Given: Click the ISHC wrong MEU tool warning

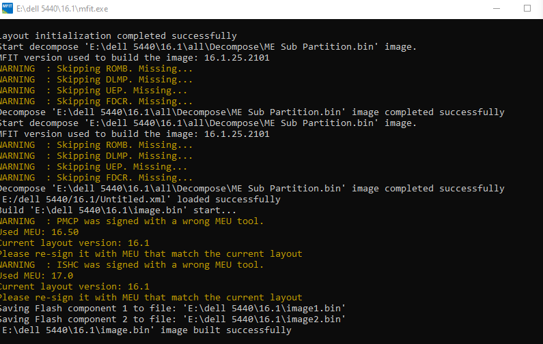Looking at the screenshot, I should pos(131,264).
